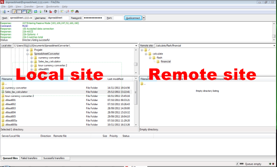
Task: Expand currency converter node in local tree
Action: [31, 58]
